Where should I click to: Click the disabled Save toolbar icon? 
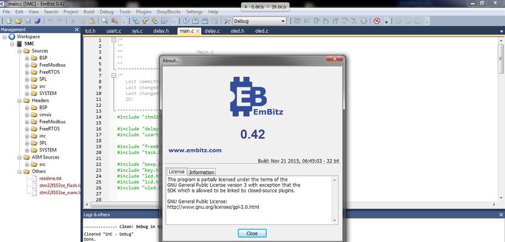pos(28,21)
